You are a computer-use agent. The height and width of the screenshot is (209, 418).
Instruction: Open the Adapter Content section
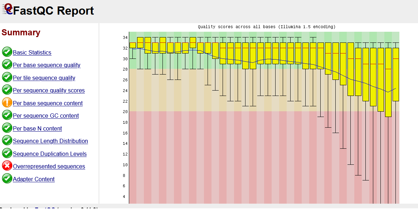tap(34, 179)
